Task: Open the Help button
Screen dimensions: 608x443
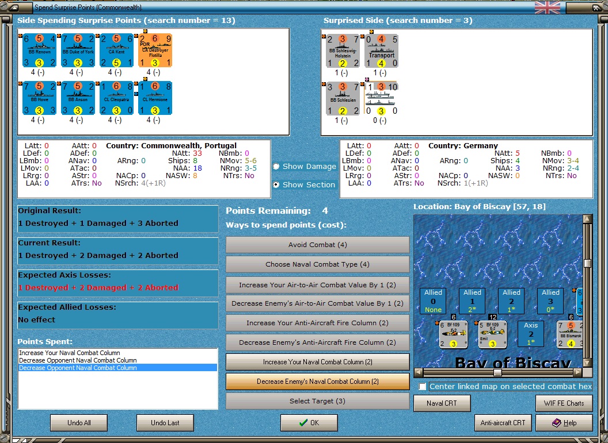Action: pos(564,423)
